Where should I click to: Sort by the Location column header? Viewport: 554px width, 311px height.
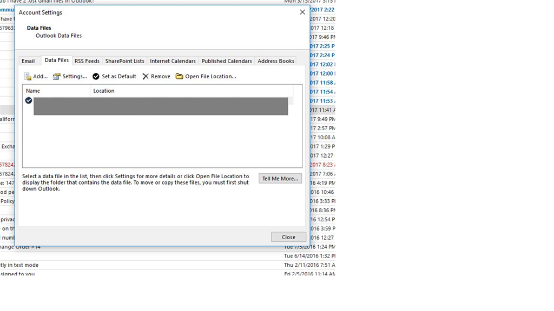click(192, 91)
